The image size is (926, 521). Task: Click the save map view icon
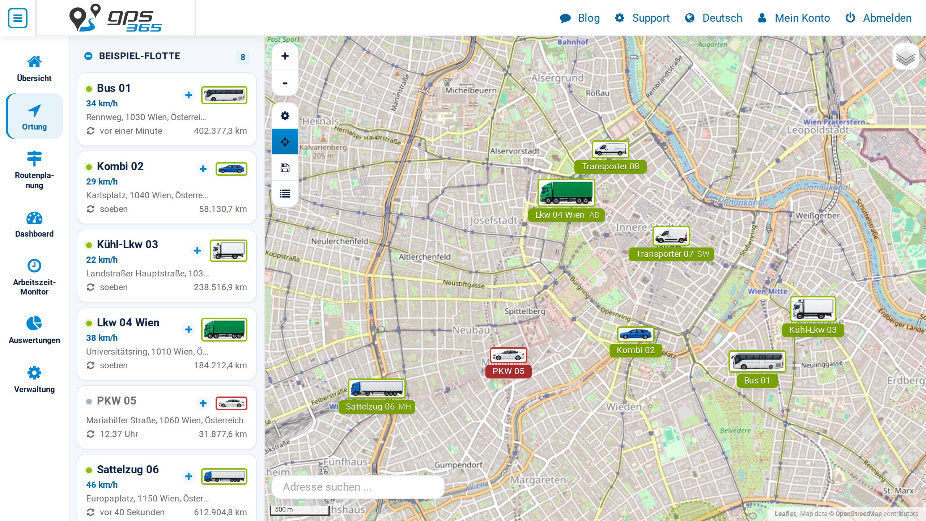pos(285,168)
